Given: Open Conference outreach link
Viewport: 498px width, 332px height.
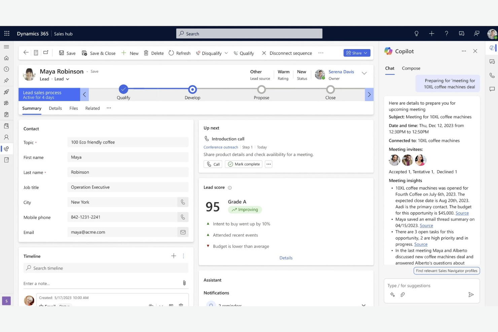Looking at the screenshot, I should click(221, 147).
